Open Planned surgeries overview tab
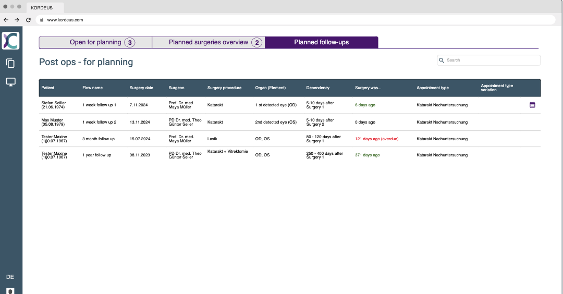The width and height of the screenshot is (563, 294). pos(209,42)
